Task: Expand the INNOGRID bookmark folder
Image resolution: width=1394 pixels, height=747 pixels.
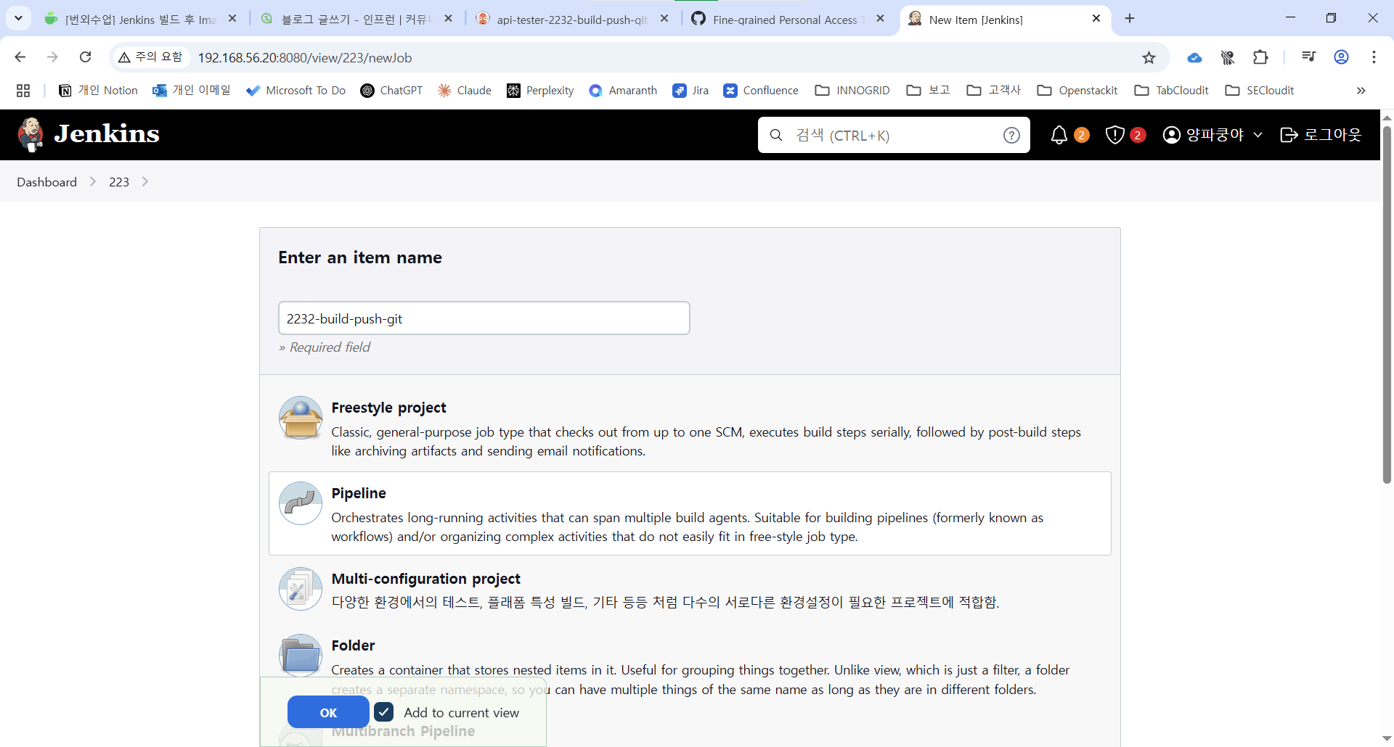Action: 852,91
